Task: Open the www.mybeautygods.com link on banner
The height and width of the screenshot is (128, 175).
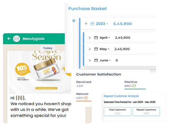Action: click(46, 88)
